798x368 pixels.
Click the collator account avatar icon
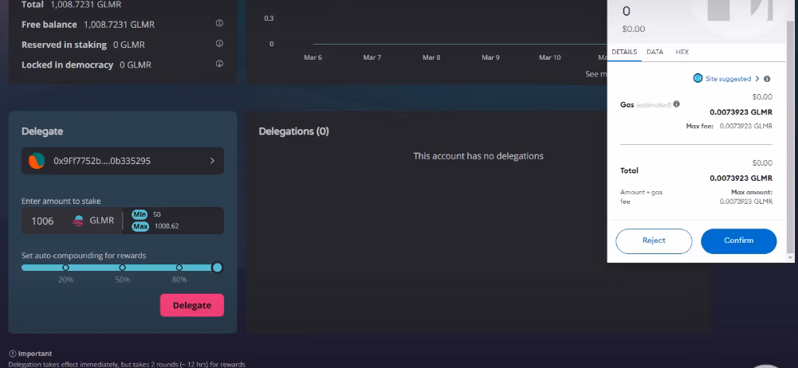37,161
